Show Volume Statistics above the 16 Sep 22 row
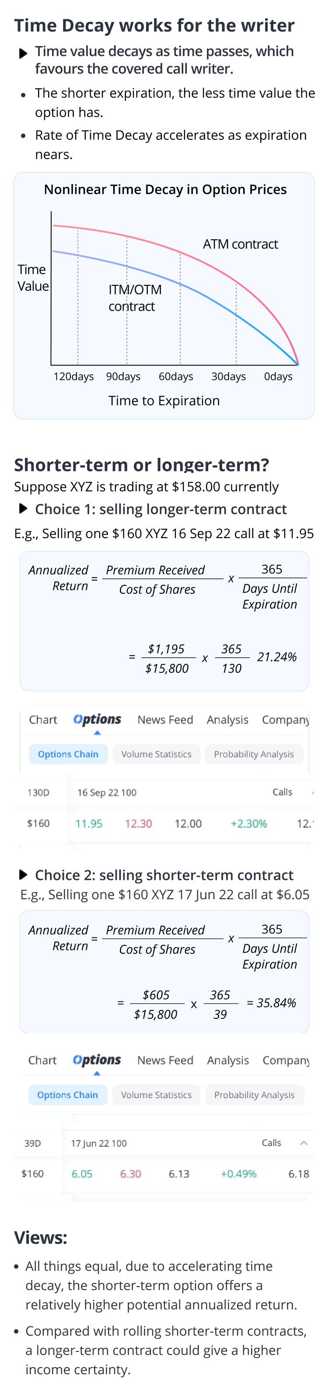This screenshot has width=328, height=1390. coord(156,754)
